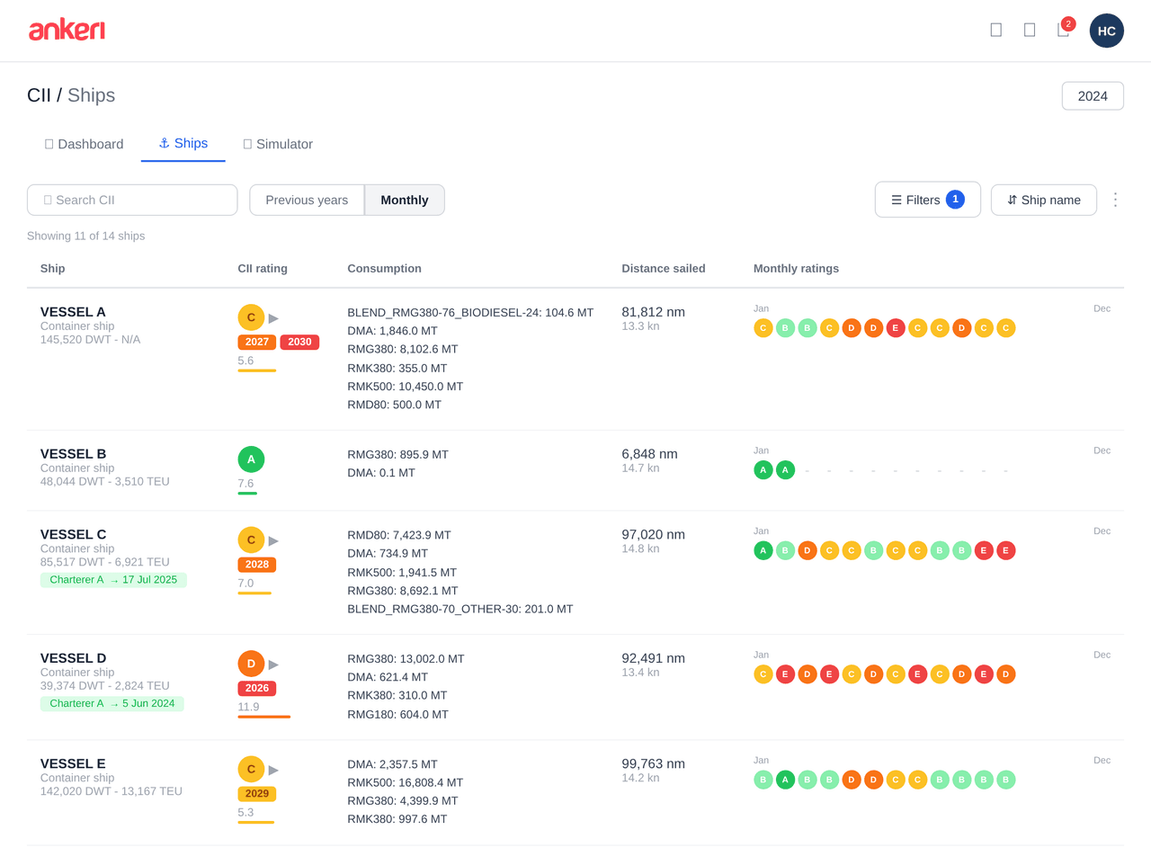This screenshot has width=1151, height=865.
Task: Open the three-dot overflow menu
Action: tap(1115, 200)
